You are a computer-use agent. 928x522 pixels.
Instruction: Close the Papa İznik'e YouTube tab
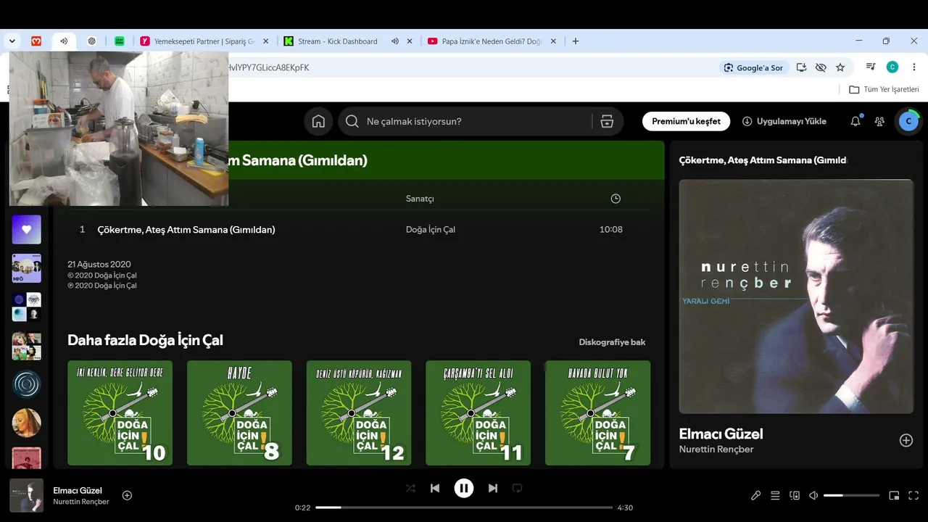click(553, 41)
